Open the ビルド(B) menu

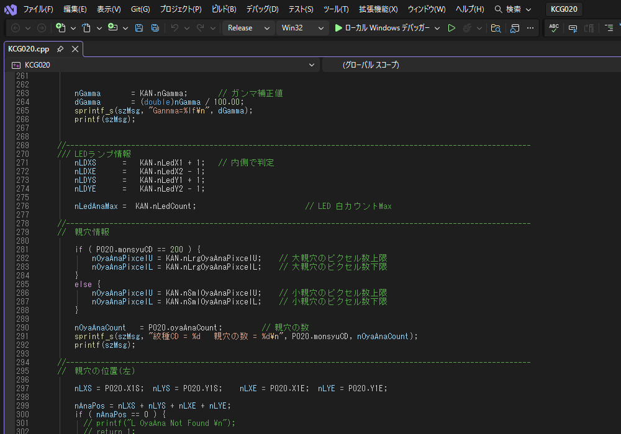point(224,9)
